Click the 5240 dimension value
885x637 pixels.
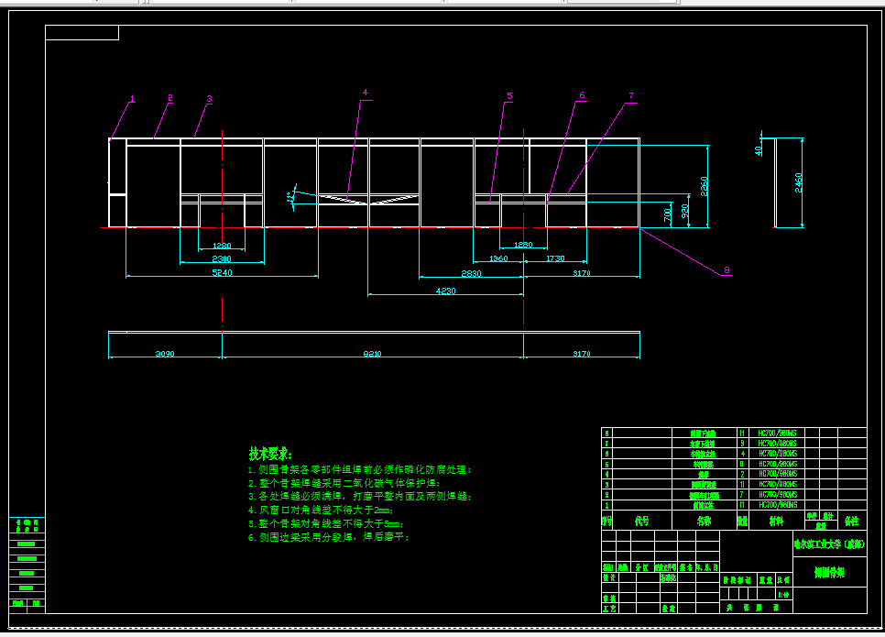click(x=222, y=272)
